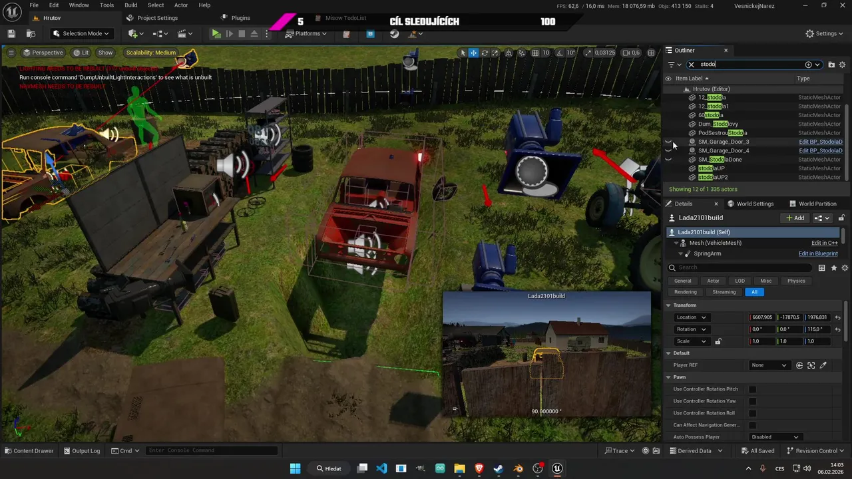Select the viewport Select (arrow) tool
The image size is (852, 479).
[x=463, y=53]
